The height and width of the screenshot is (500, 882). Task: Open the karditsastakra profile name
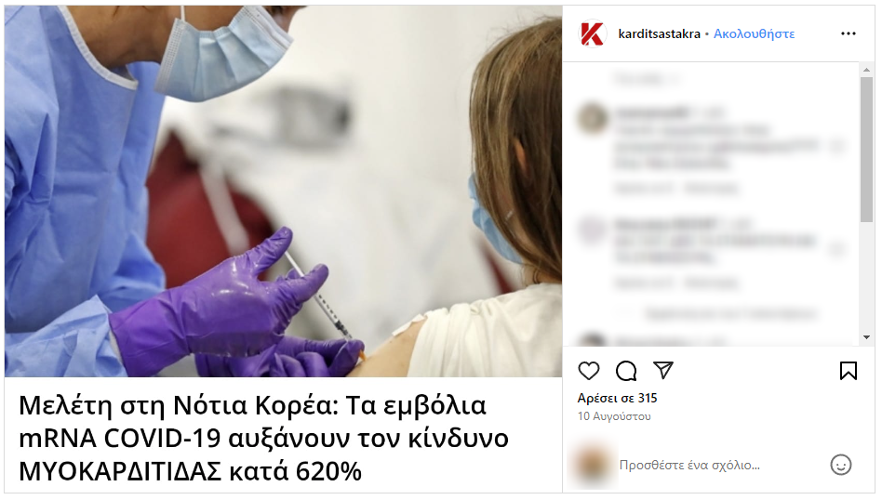659,33
